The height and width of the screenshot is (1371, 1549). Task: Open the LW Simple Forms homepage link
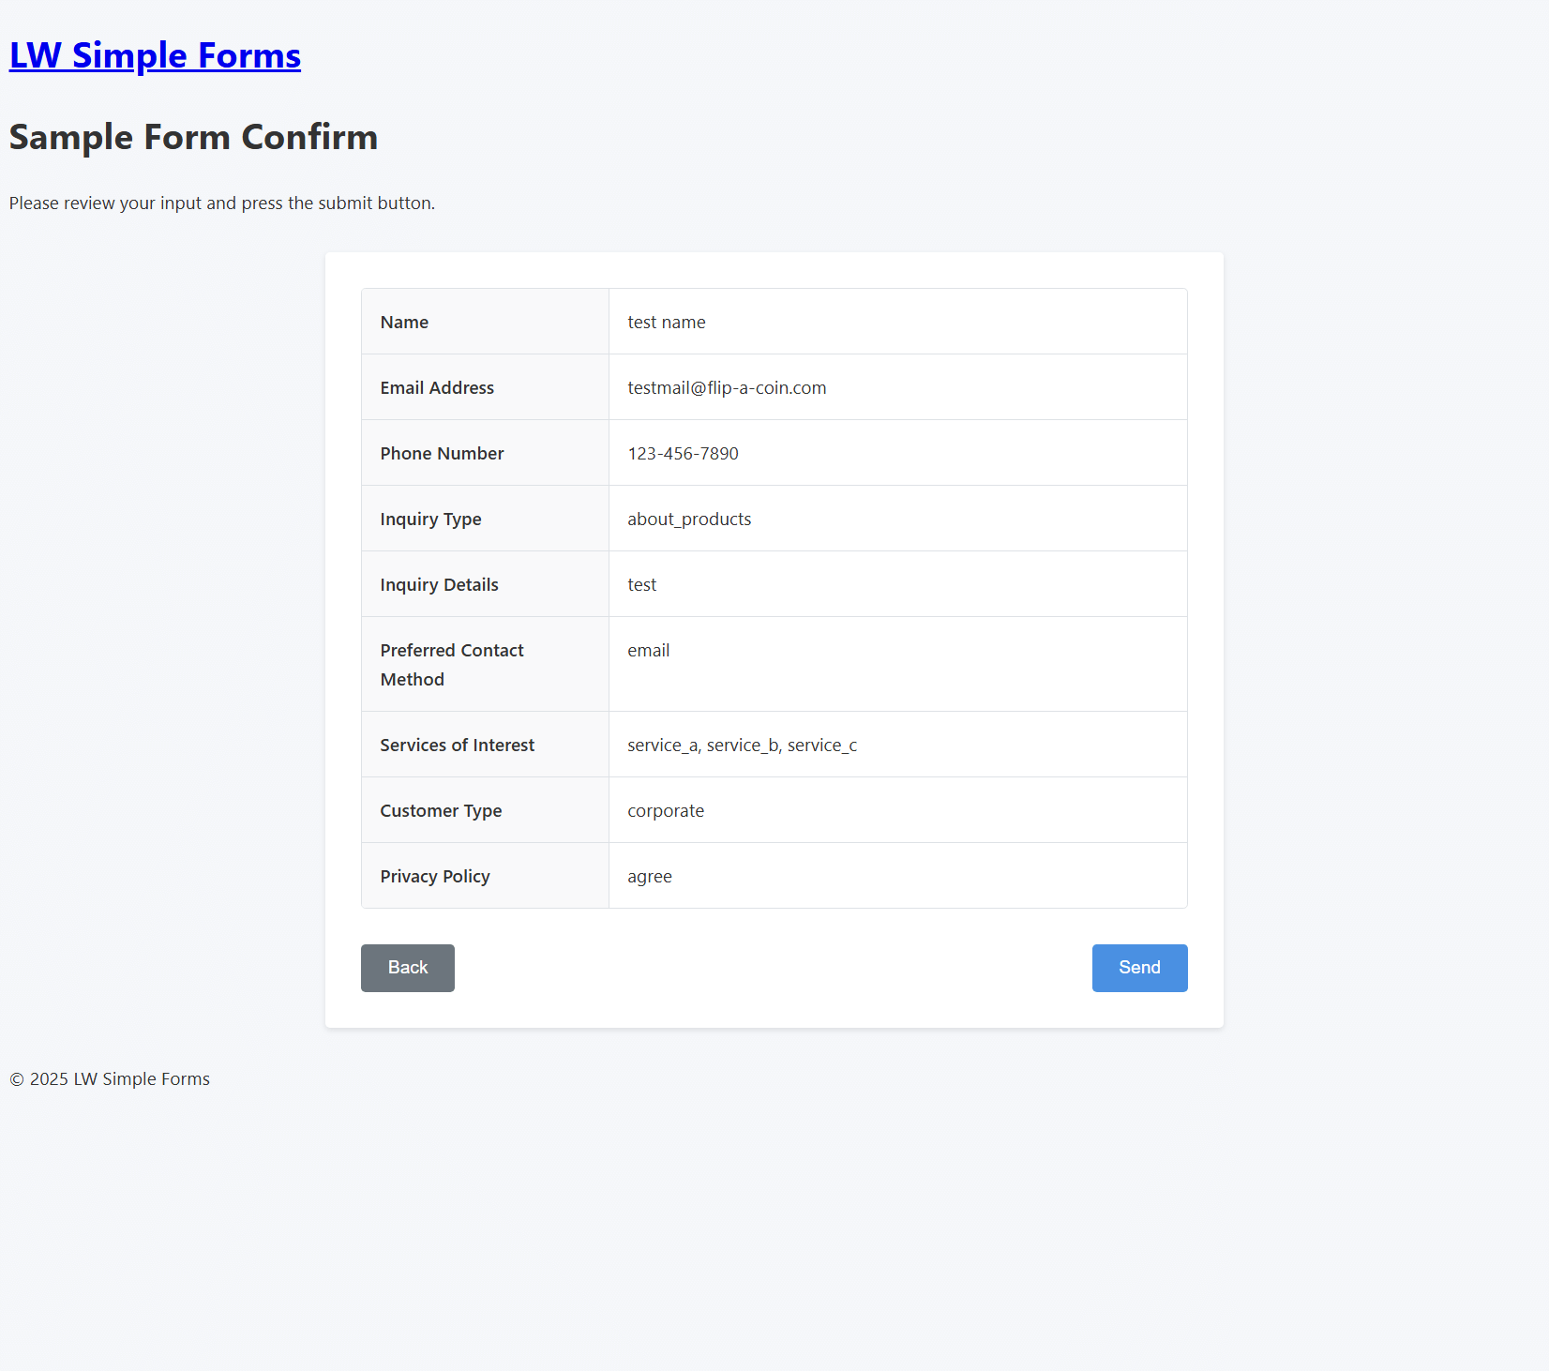coord(155,55)
